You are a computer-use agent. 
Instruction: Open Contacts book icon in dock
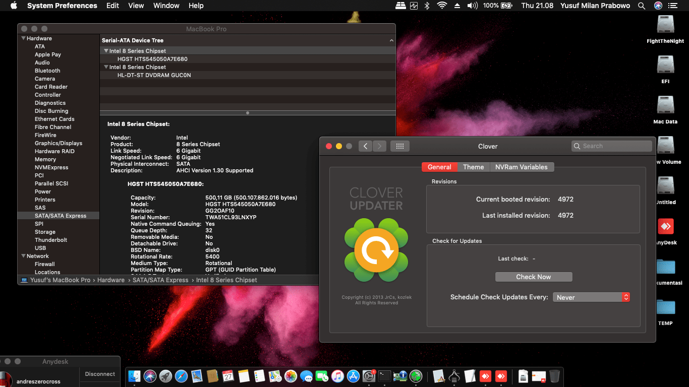pyautogui.click(x=213, y=376)
